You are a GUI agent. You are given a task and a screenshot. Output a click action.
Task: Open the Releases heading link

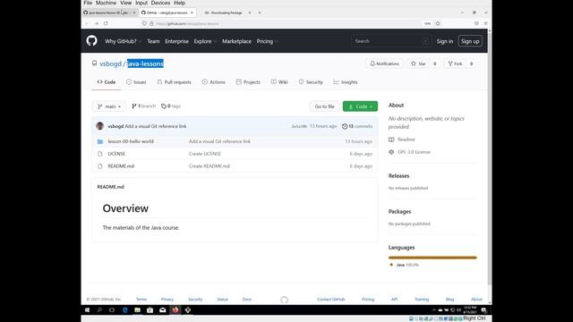click(398, 175)
